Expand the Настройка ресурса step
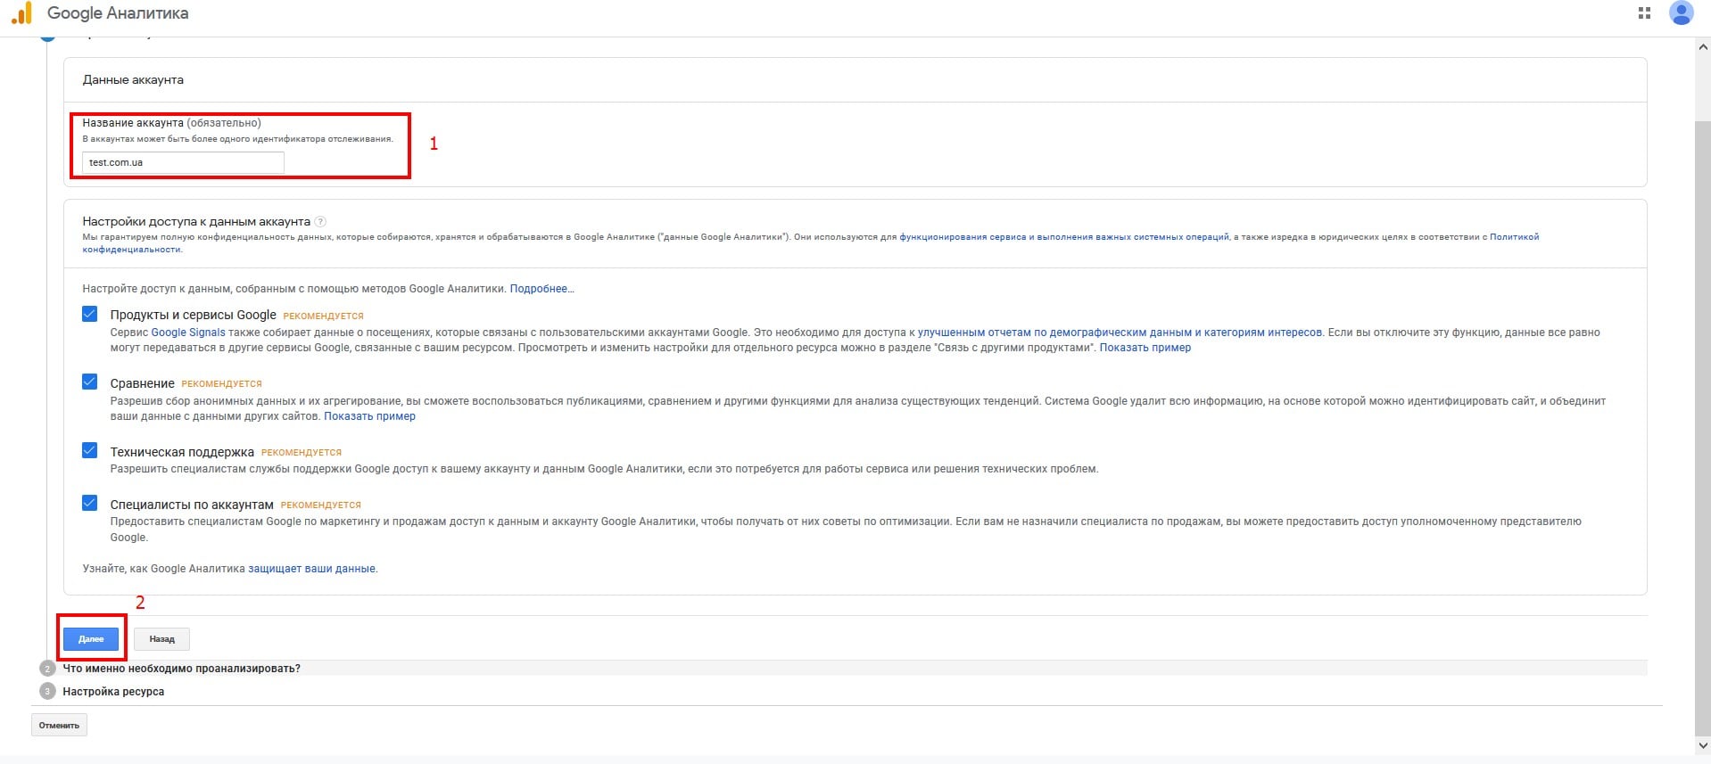Image resolution: width=1711 pixels, height=764 pixels. pos(113,692)
